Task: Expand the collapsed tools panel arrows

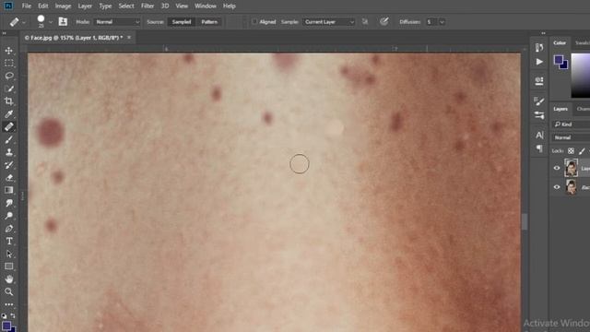Action: pos(4,33)
